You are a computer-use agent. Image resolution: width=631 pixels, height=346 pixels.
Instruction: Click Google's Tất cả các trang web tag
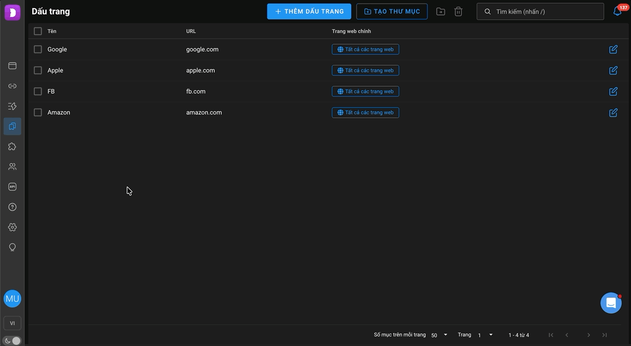point(366,49)
